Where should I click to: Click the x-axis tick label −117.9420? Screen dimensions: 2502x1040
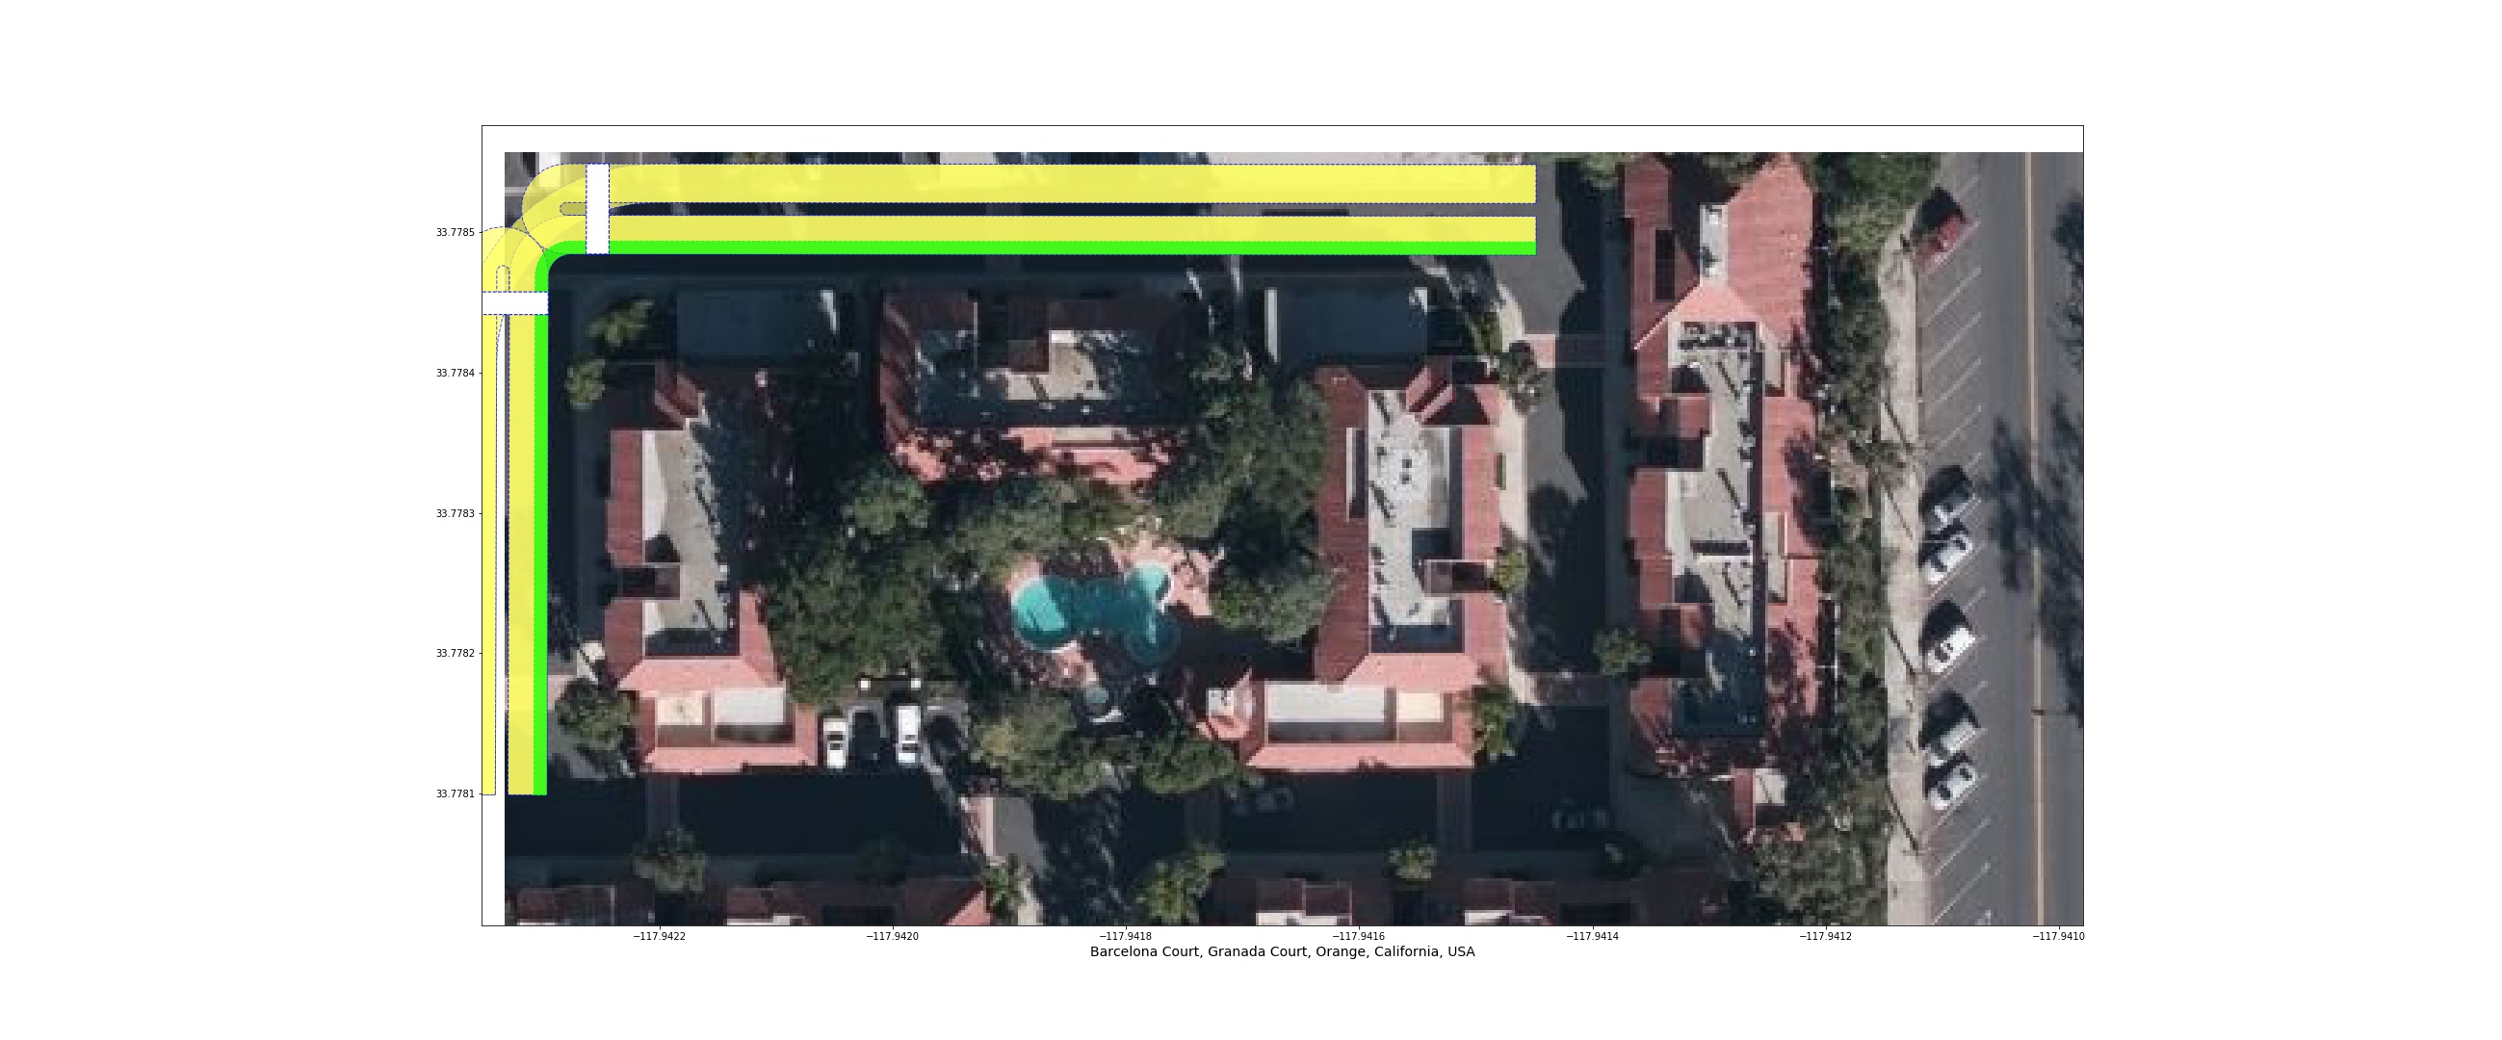click(893, 937)
